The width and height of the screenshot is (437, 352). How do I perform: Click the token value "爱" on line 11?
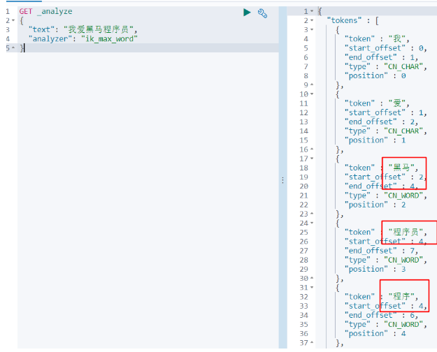tap(397, 103)
